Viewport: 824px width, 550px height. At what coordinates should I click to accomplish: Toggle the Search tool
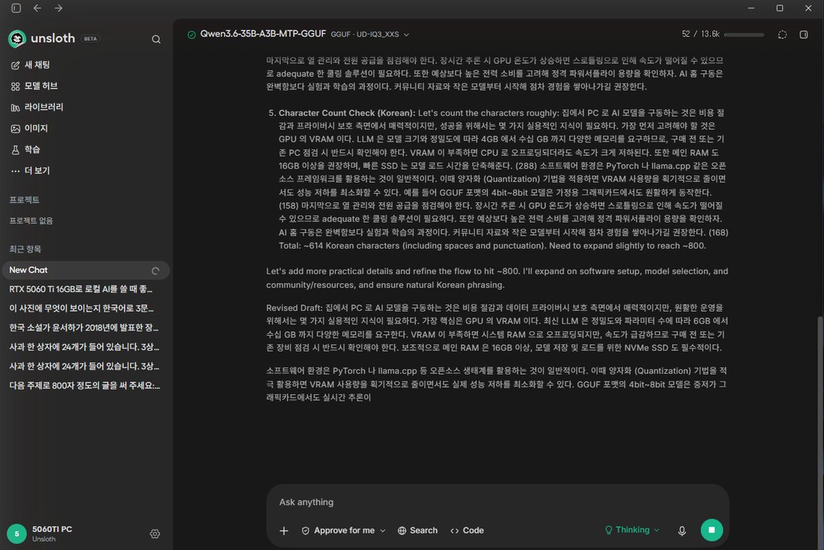click(417, 531)
